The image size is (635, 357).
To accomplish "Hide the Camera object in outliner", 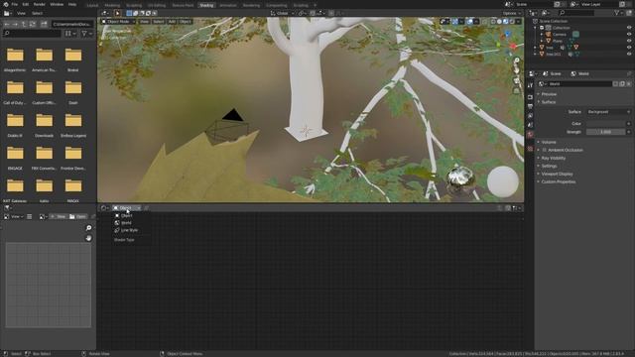I will (629, 34).
